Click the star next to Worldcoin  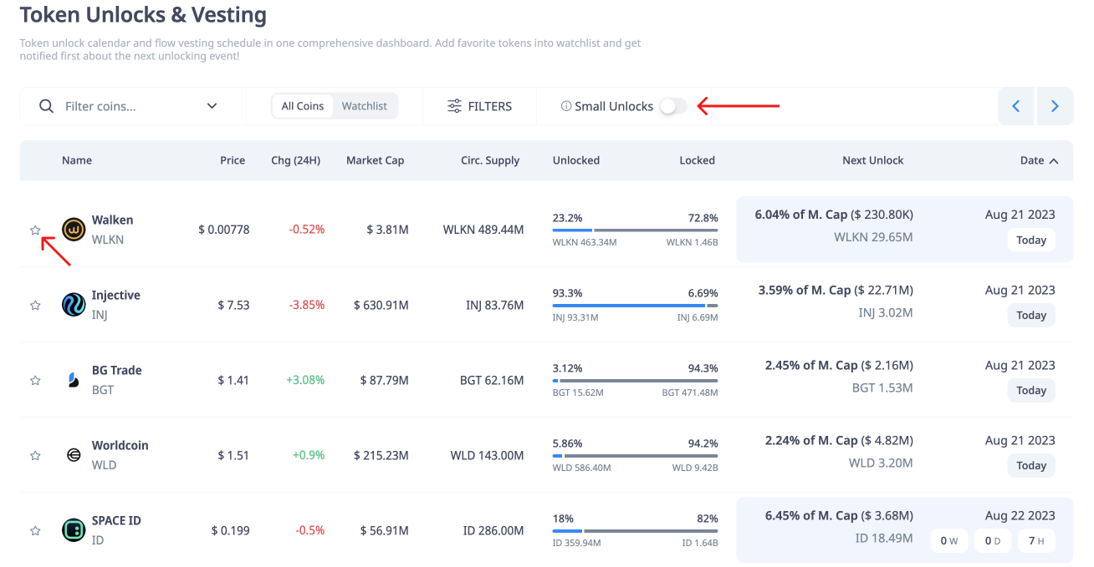click(35, 455)
